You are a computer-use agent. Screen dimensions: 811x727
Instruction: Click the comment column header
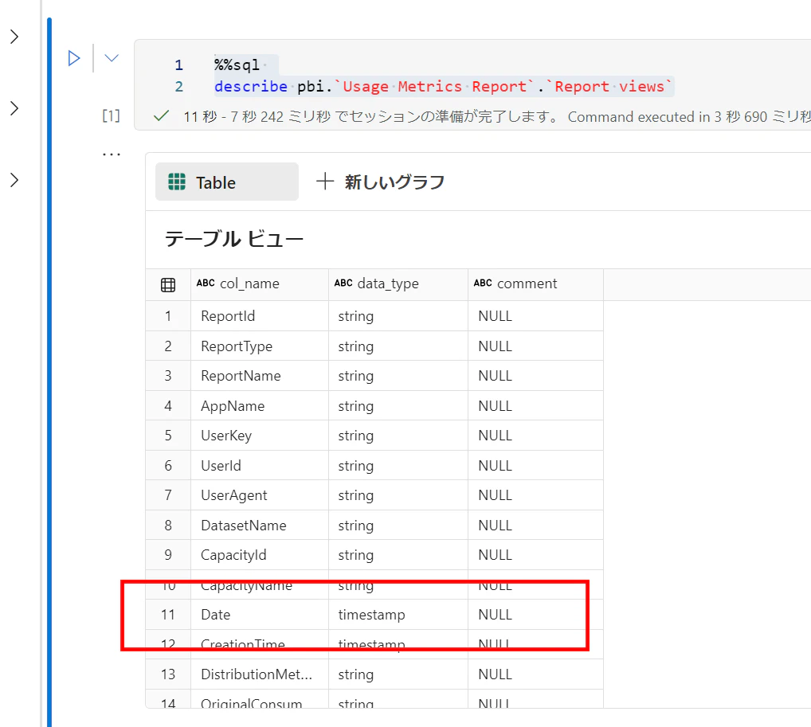(x=535, y=283)
